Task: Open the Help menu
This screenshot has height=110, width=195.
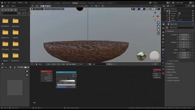Action: (26, 3)
